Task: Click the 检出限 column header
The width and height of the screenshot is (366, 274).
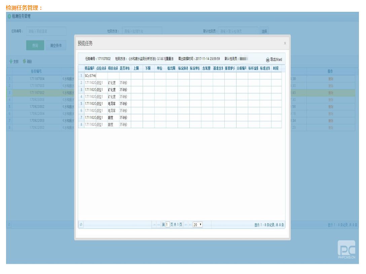Action: click(x=172, y=68)
